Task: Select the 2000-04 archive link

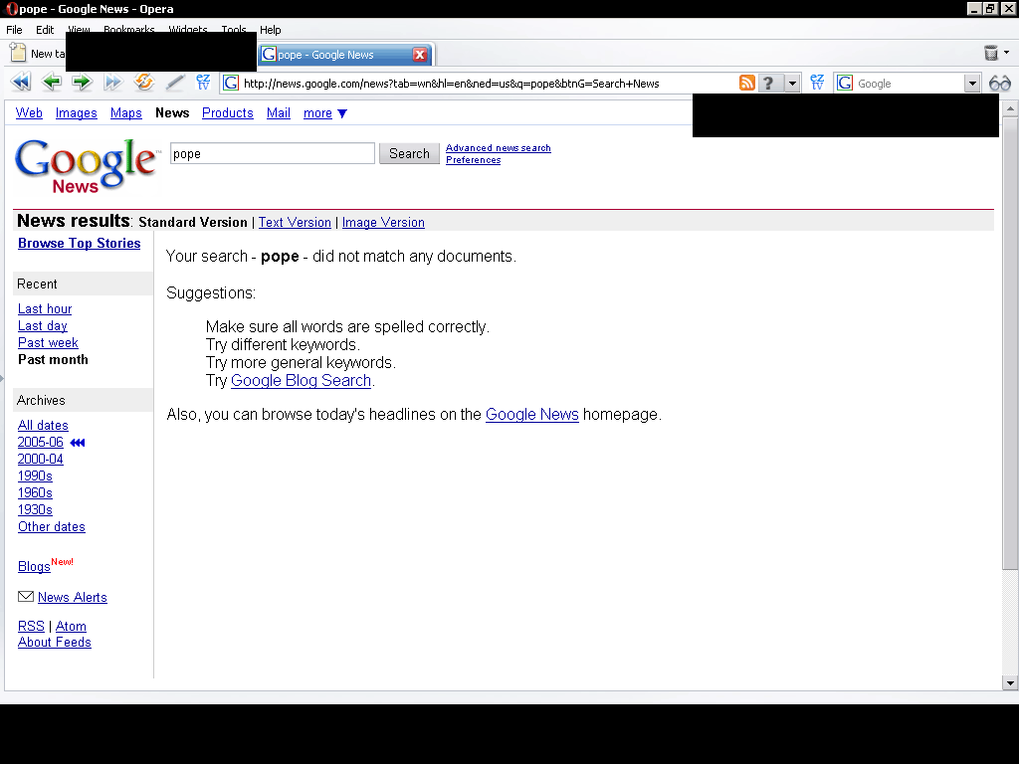Action: 40,459
